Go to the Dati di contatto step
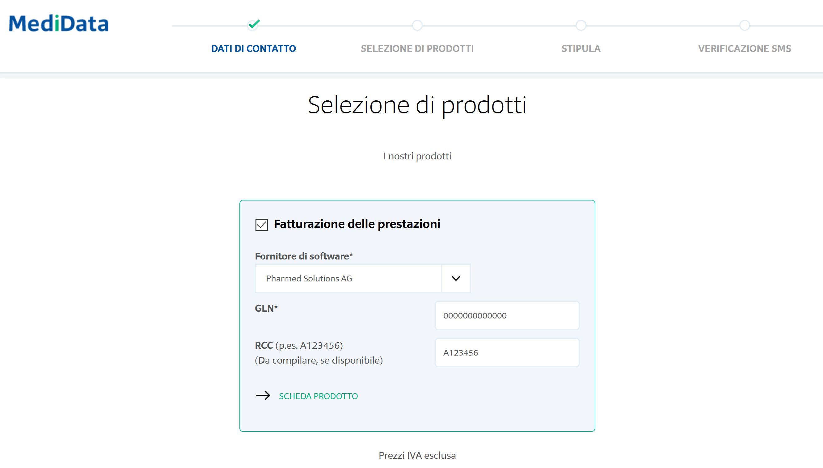The image size is (823, 468). point(254,48)
